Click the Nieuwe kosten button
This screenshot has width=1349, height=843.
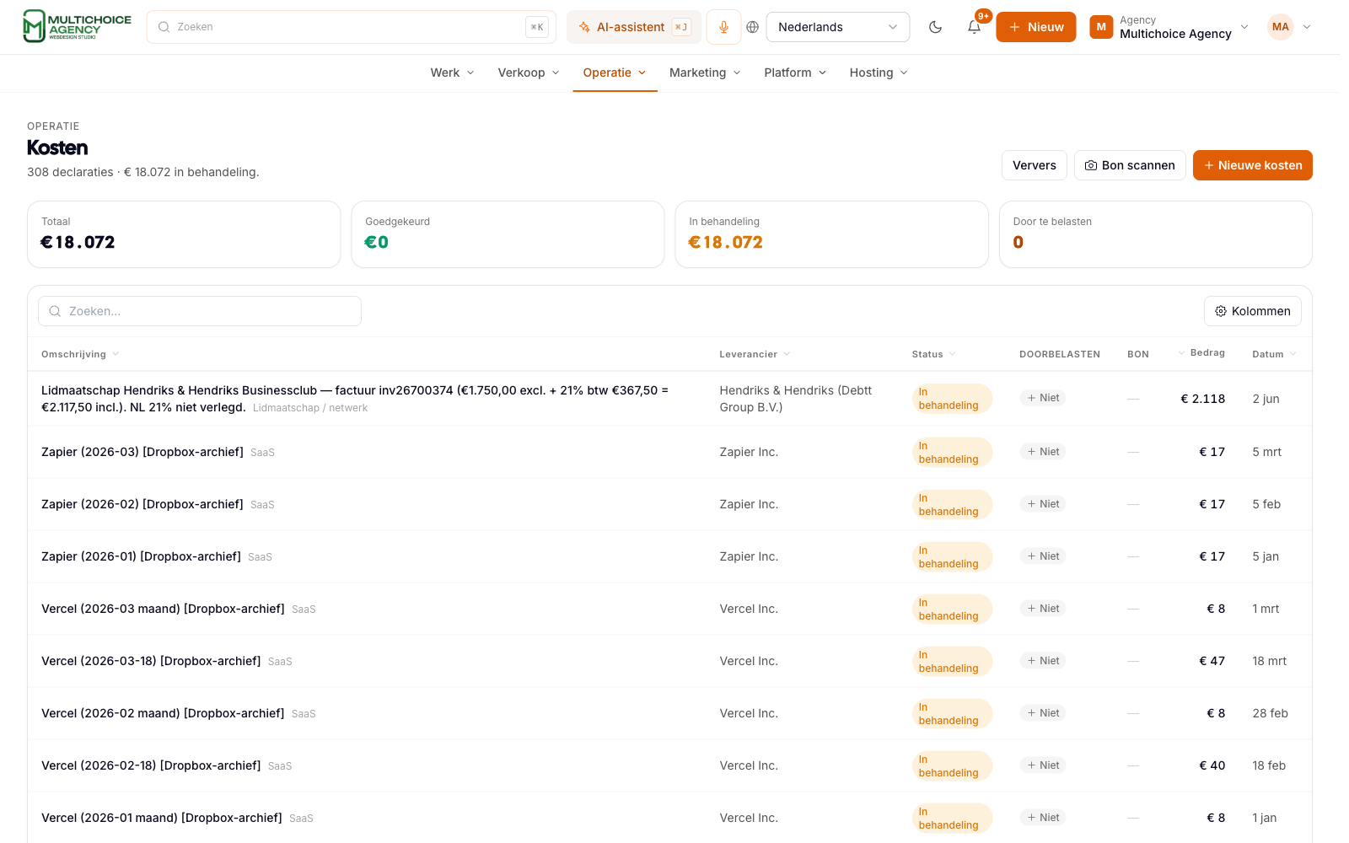coord(1253,165)
